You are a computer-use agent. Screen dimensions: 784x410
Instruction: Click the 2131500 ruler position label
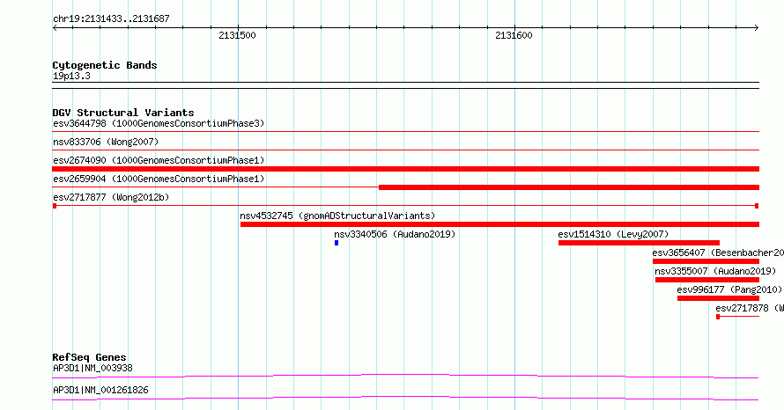(x=237, y=35)
